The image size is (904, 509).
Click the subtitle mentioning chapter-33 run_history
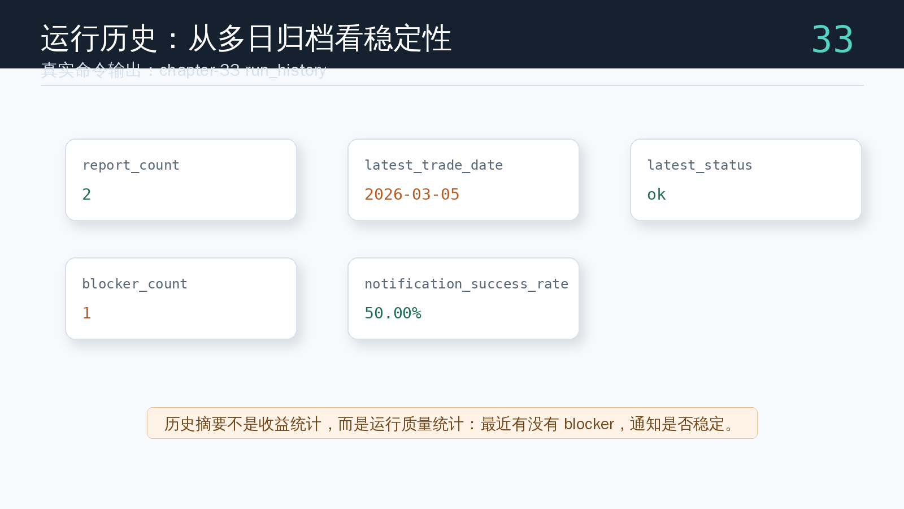click(x=184, y=70)
